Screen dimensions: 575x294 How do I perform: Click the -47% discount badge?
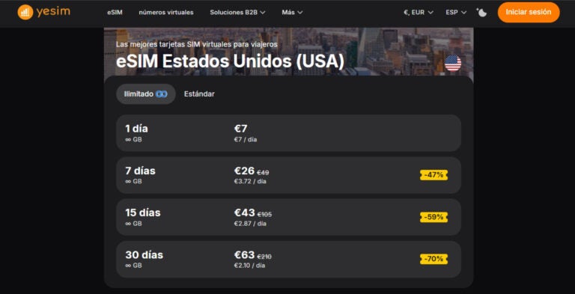(x=433, y=175)
